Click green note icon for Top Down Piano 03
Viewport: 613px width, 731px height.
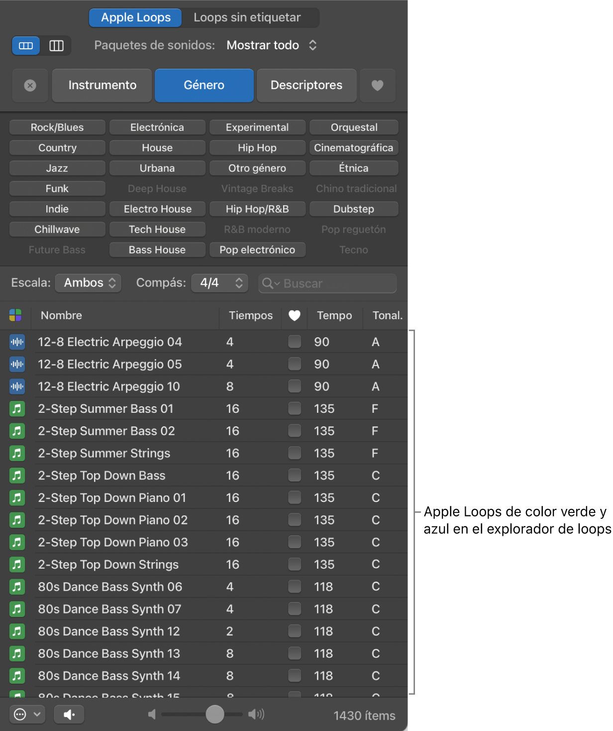(17, 542)
